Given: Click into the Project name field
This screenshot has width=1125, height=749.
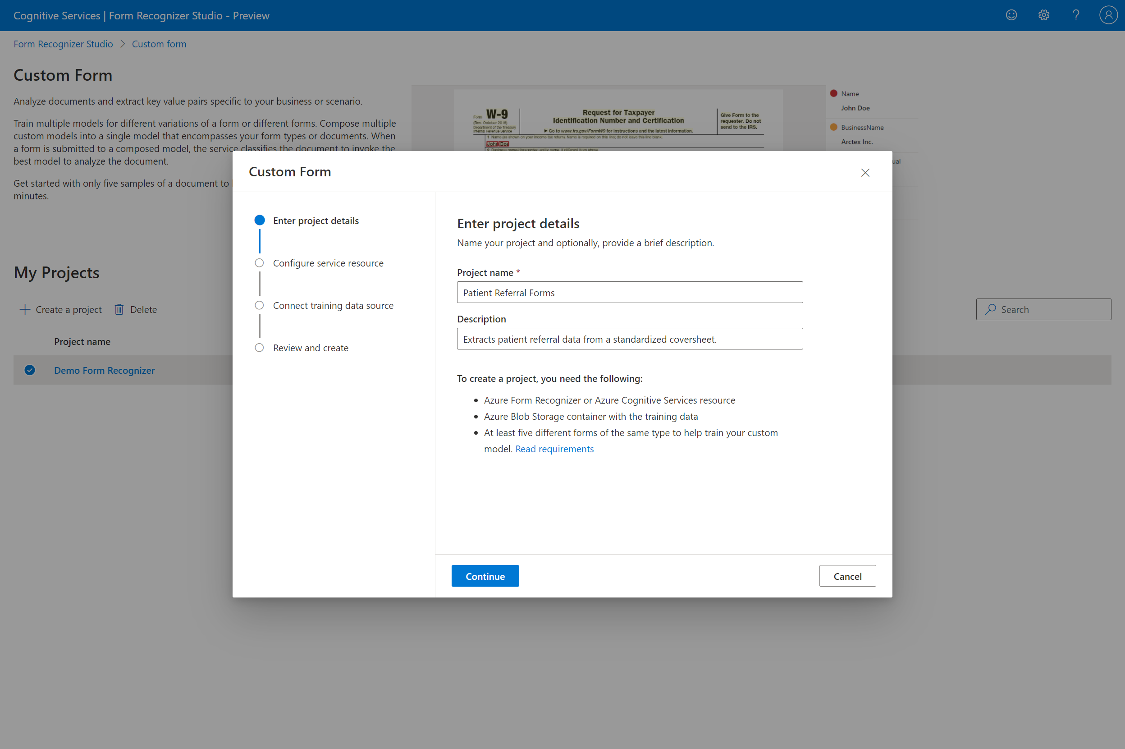Looking at the screenshot, I should coord(629,292).
